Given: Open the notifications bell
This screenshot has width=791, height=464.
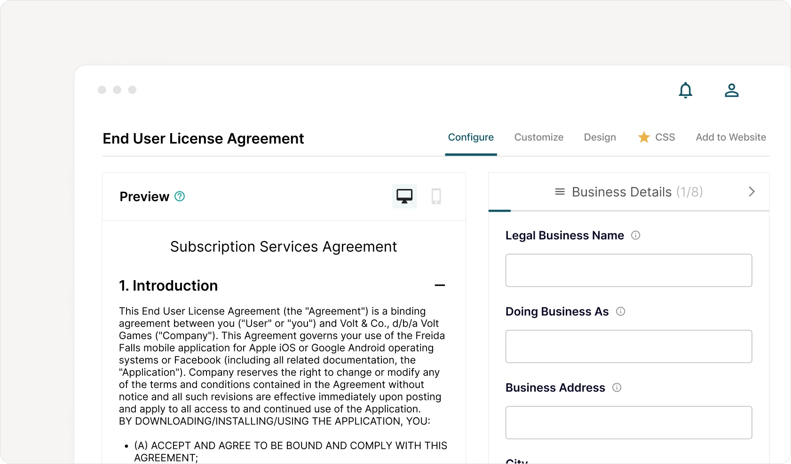Looking at the screenshot, I should click(686, 90).
